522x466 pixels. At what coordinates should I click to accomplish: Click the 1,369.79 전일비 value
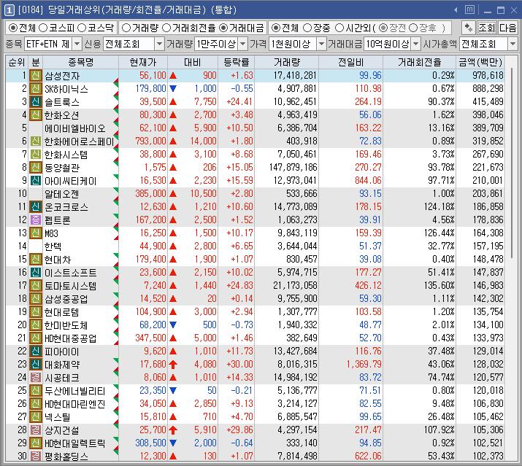click(364, 365)
